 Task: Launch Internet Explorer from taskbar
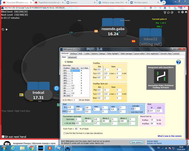click(13, 148)
